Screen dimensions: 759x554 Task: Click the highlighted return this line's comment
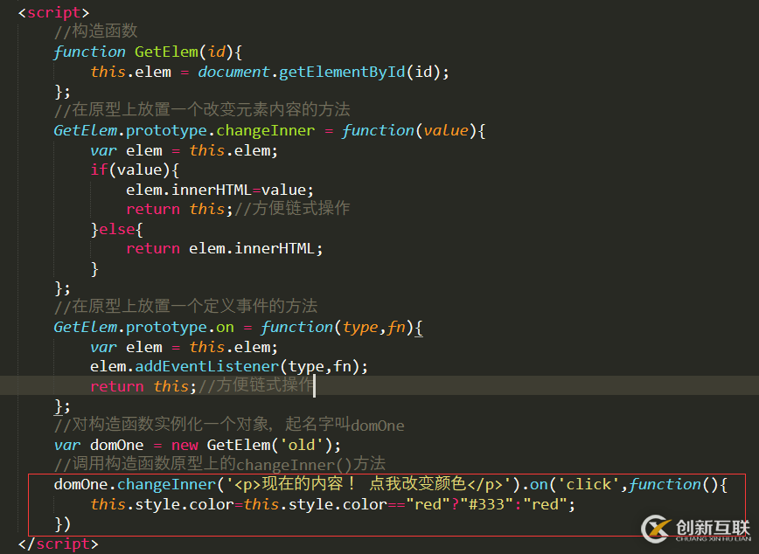(x=255, y=385)
